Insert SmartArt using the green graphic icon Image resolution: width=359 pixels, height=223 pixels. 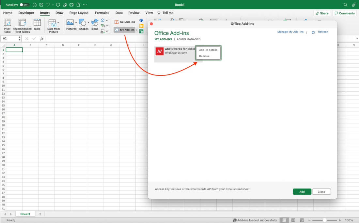tap(102, 26)
